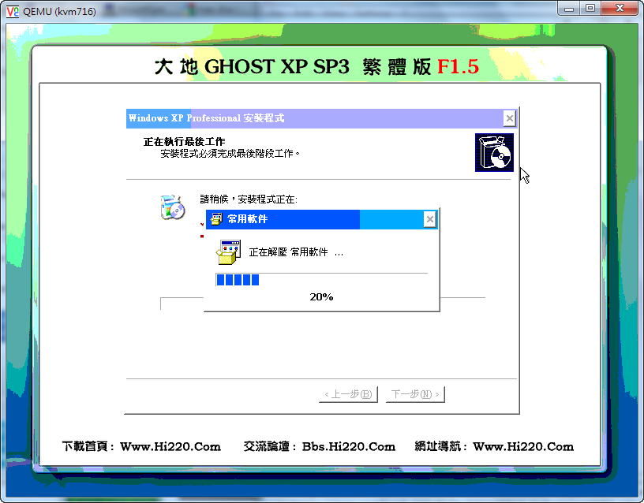The width and height of the screenshot is (644, 503).
Task: Click the 上一步(B) back button
Action: tap(348, 394)
